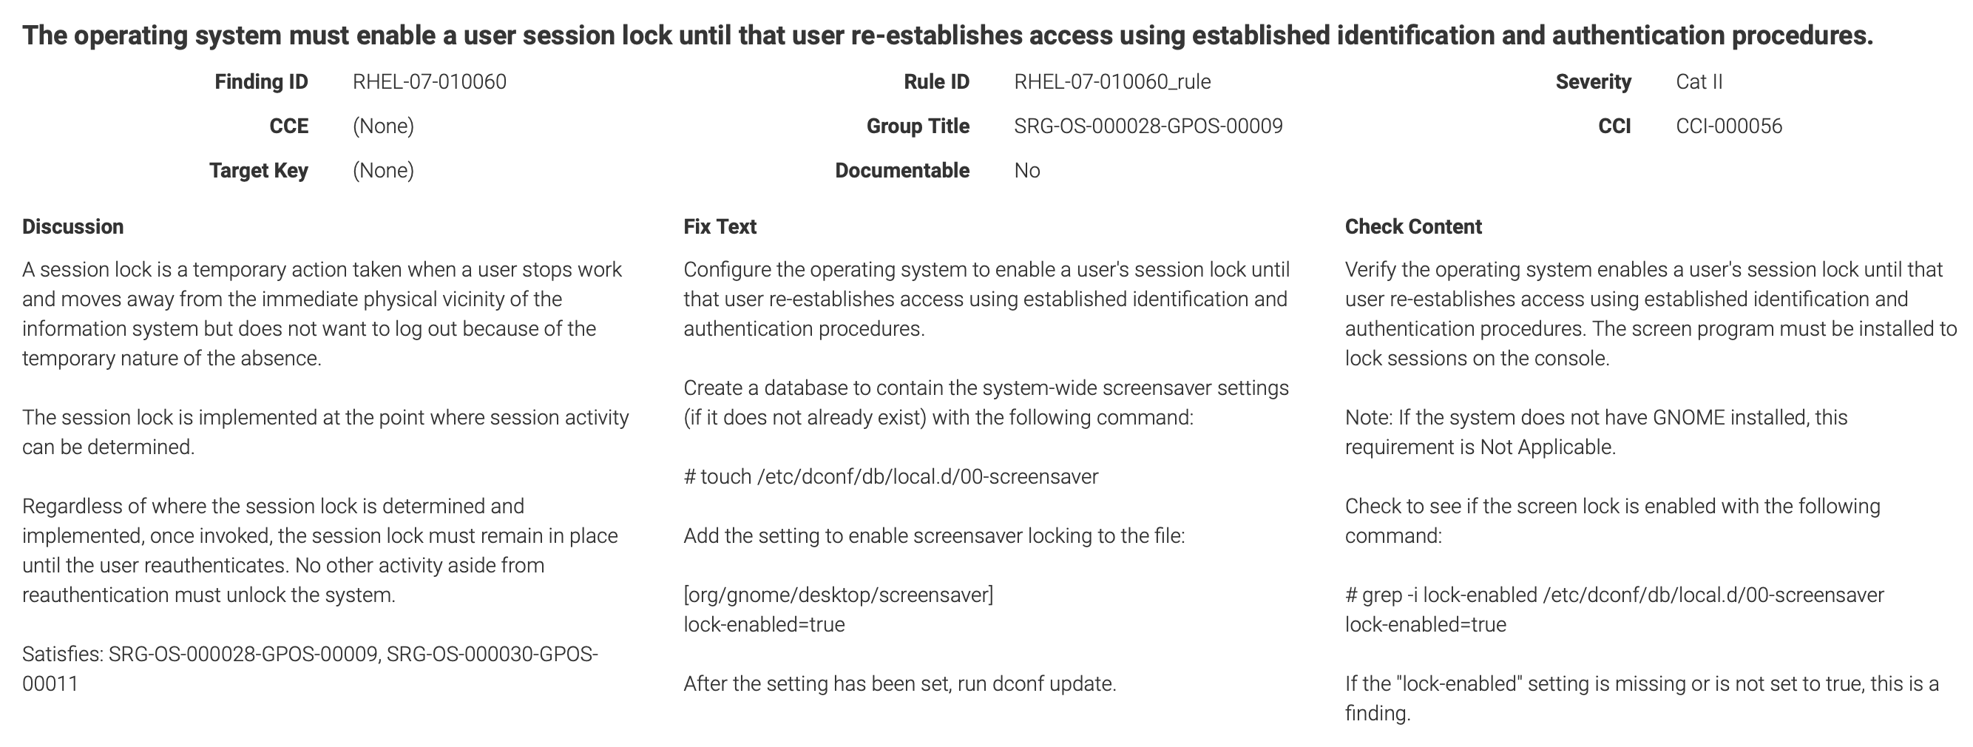
Task: Click the Rule ID value RHEL-07-010060_rule
Action: [x=1112, y=82]
